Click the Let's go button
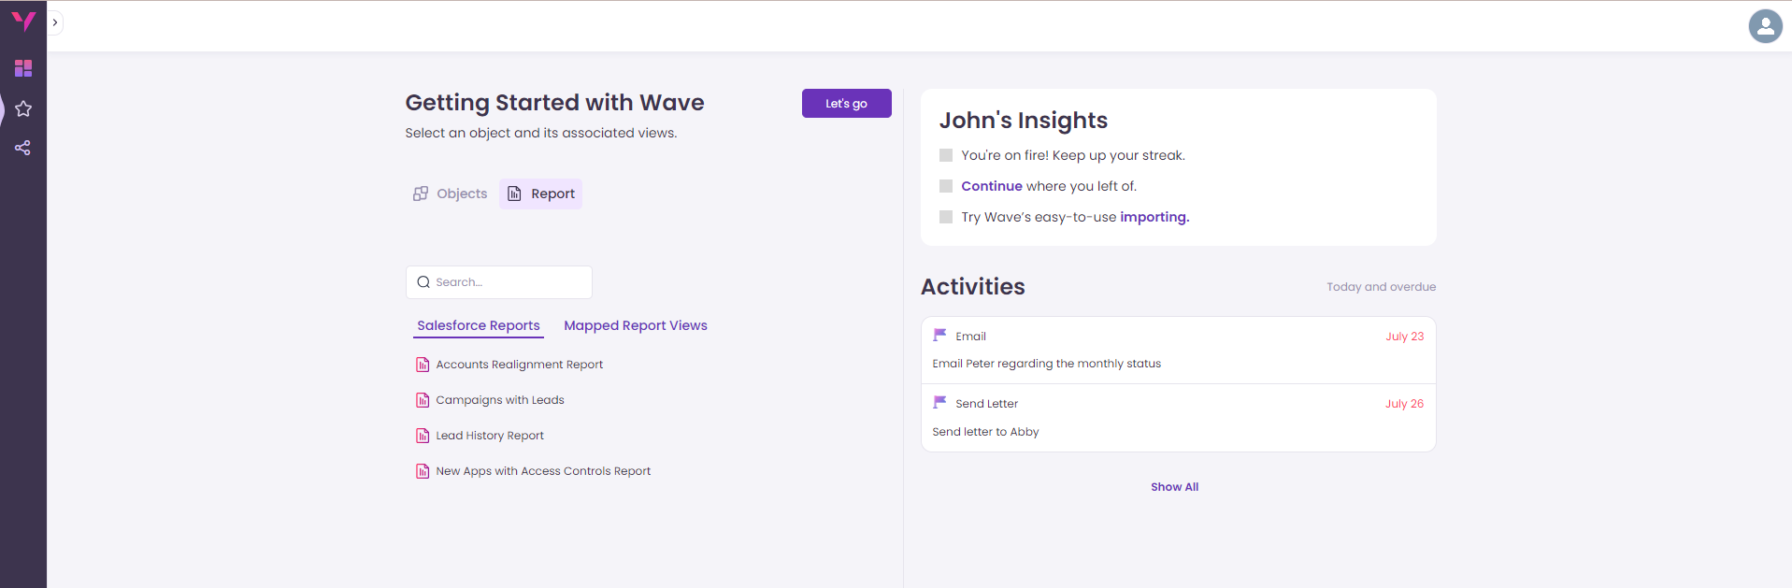The width and height of the screenshot is (1792, 588). tap(846, 103)
